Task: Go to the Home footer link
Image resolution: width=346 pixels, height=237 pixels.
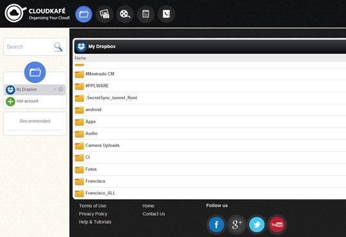Action: (x=148, y=206)
